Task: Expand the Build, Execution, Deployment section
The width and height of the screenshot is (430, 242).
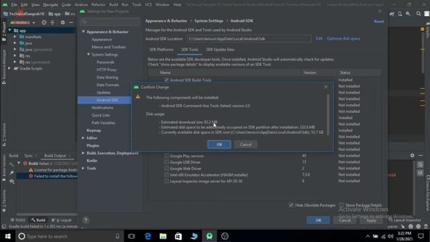Action: [83, 153]
